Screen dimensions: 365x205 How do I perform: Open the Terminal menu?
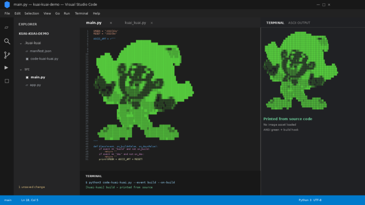(x=81, y=13)
